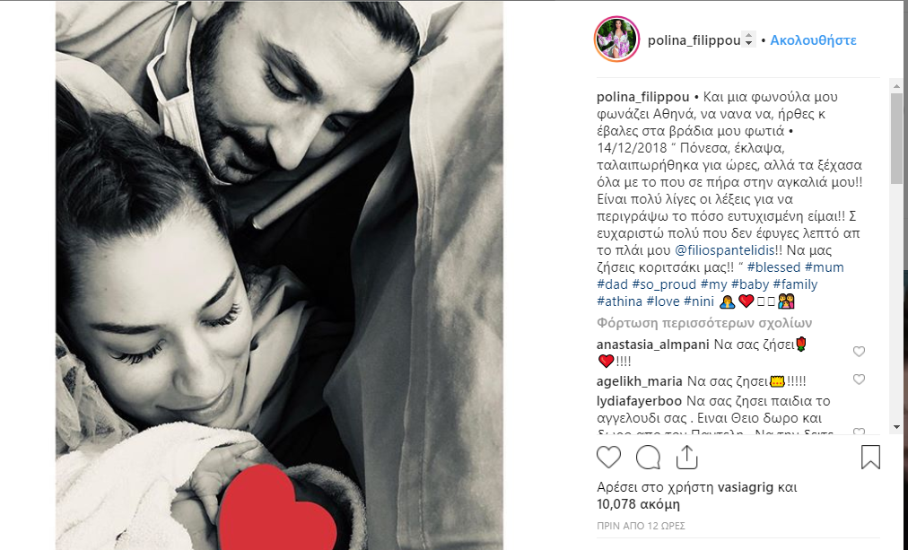Open the comment speech bubble icon
This screenshot has width=908, height=550.
coord(648,458)
